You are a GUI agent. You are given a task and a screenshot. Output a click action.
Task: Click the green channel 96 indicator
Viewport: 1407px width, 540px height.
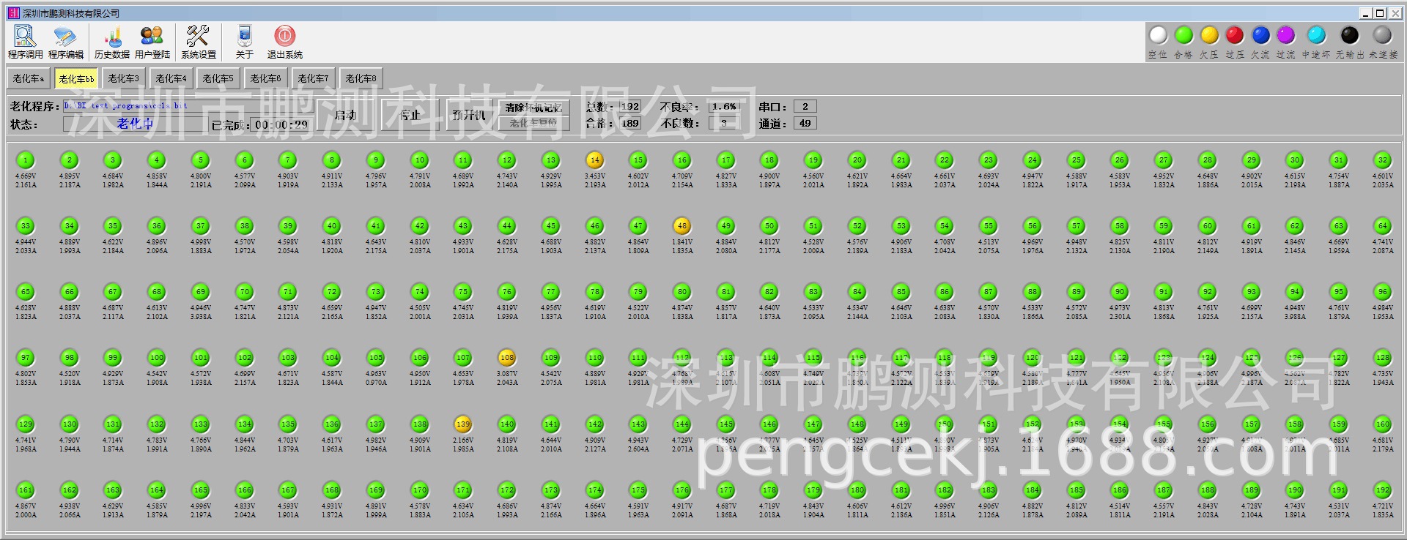[1383, 291]
